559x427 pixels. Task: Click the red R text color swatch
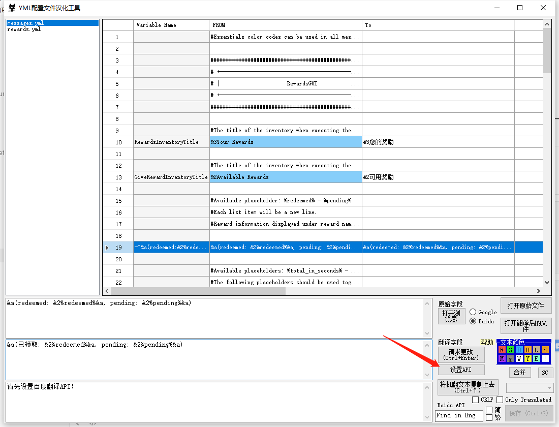[502, 350]
